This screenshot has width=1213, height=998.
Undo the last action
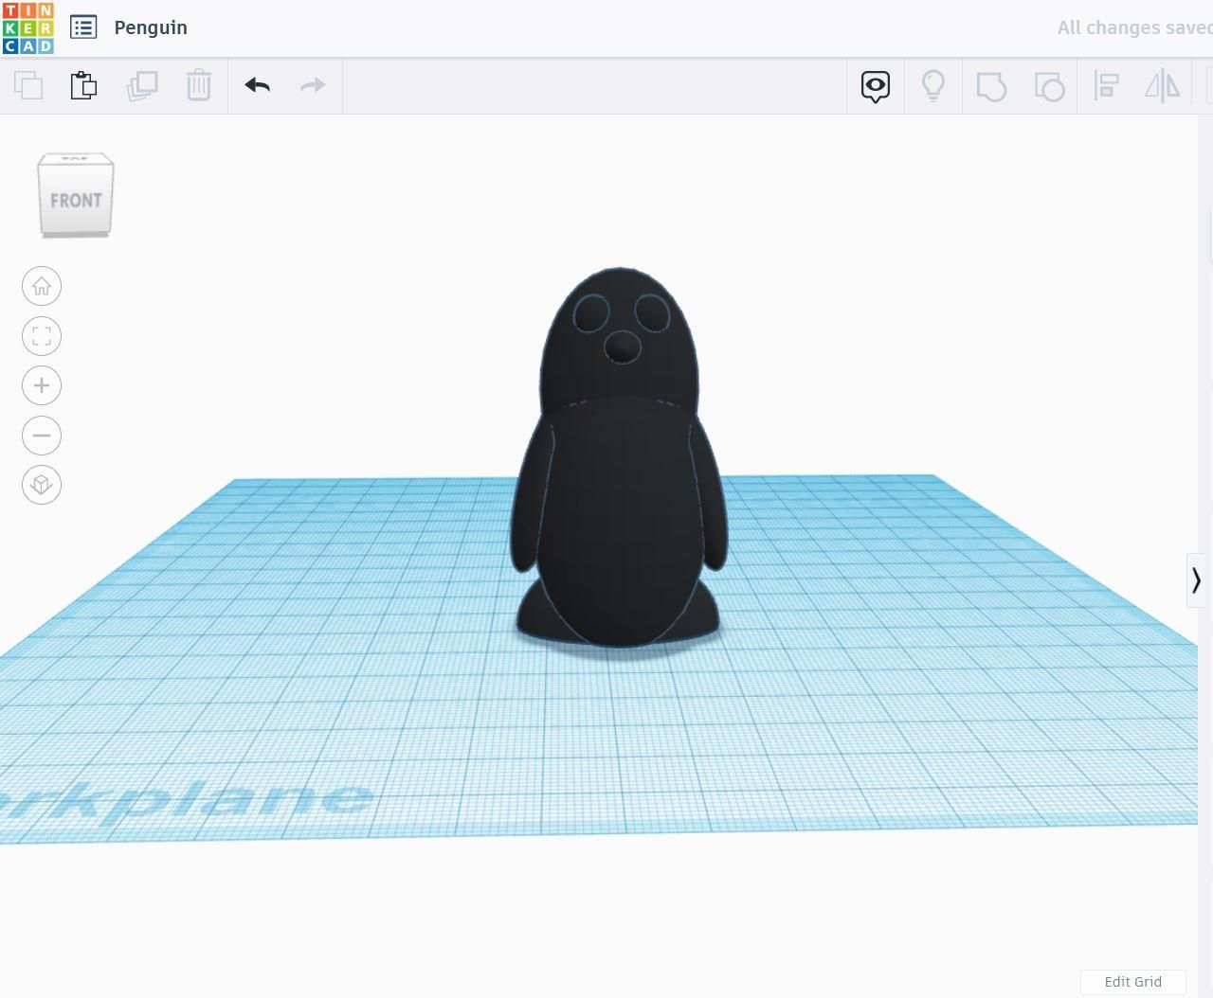point(257,85)
